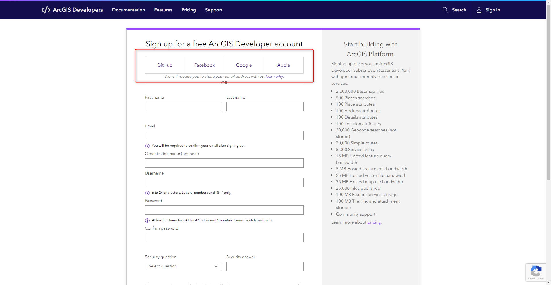Expand the Select question dropdown
The width and height of the screenshot is (551, 285).
pos(183,266)
